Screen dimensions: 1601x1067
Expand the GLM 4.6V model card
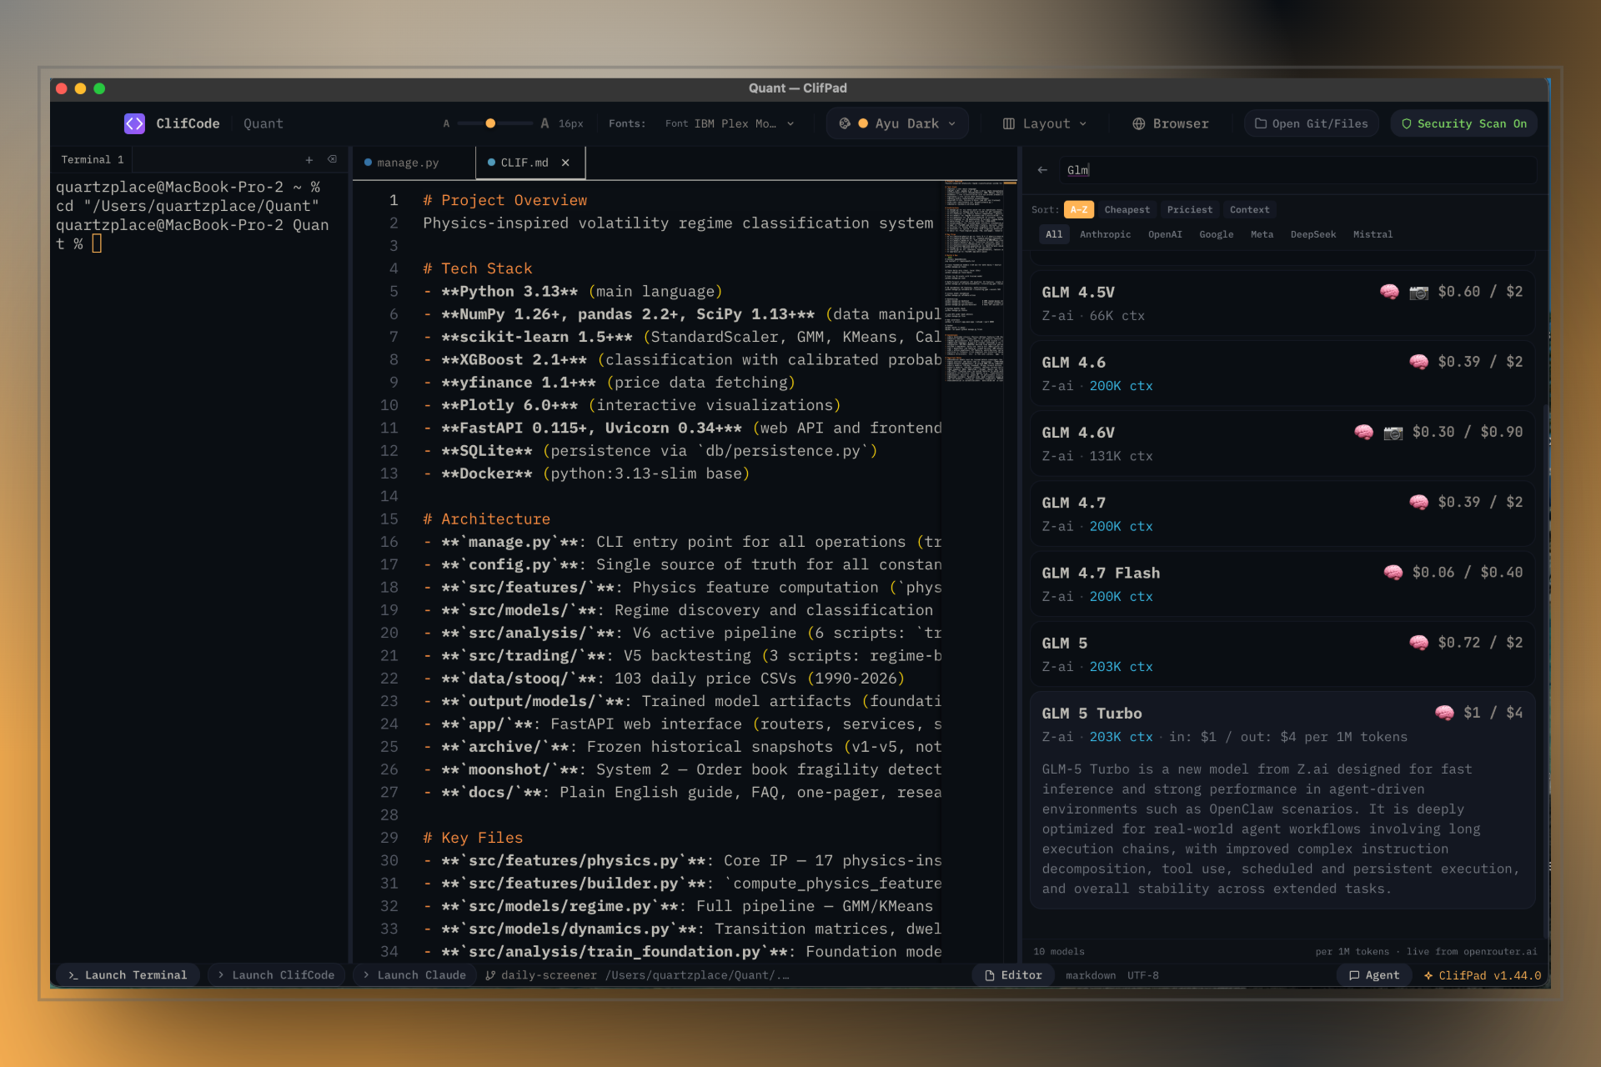tap(1282, 443)
